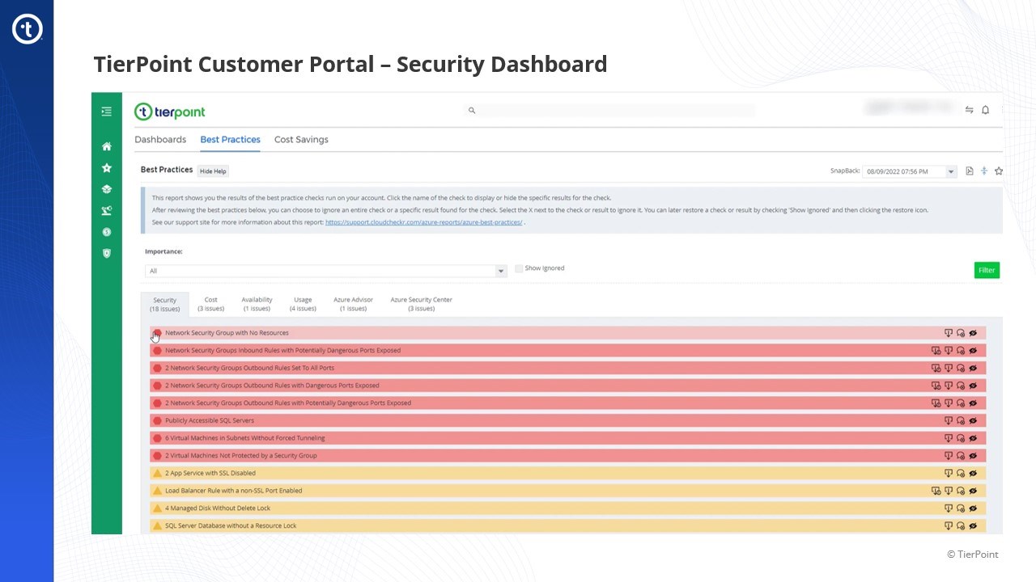Select the Azure Security Center issues tab
The width and height of the screenshot is (1036, 582).
click(x=421, y=303)
